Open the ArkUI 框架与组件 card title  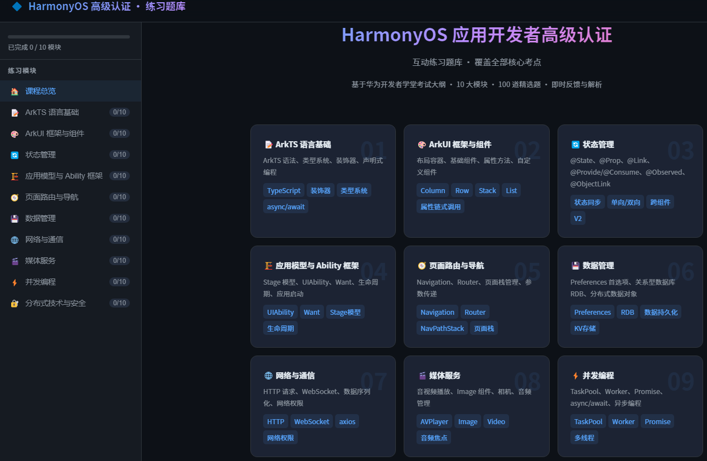(460, 145)
